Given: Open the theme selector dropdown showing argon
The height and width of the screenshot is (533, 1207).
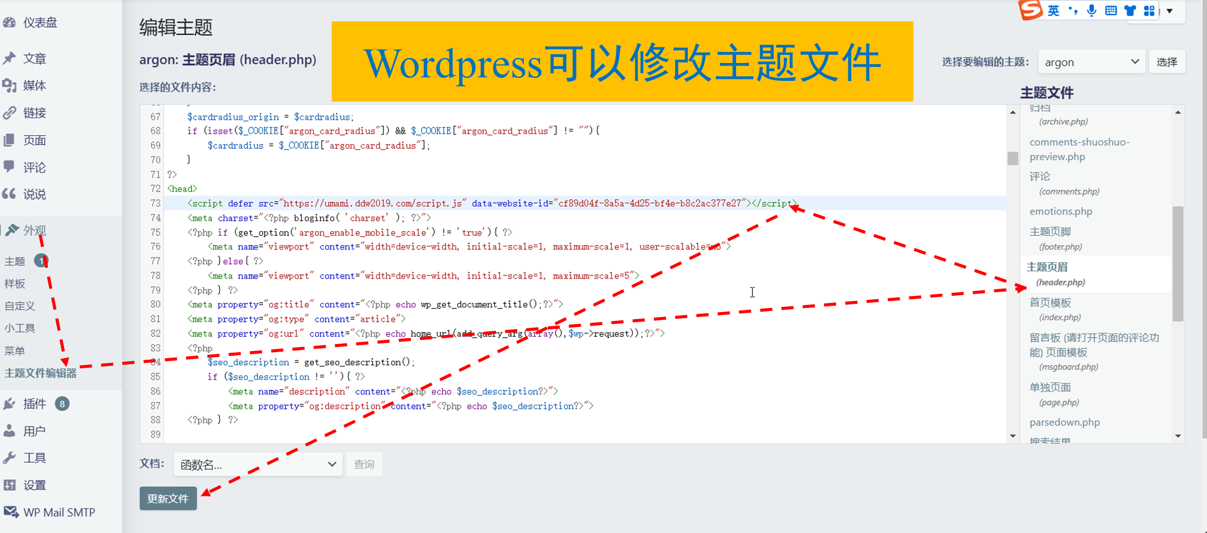Looking at the screenshot, I should coord(1091,62).
